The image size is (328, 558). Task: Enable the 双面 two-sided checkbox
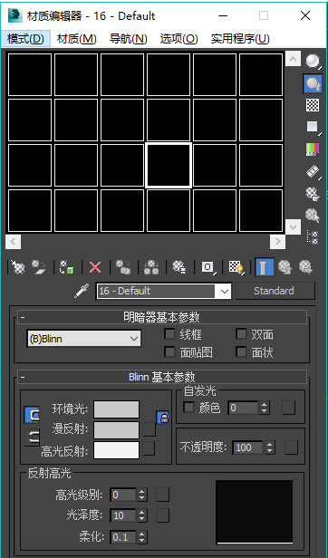pyautogui.click(x=241, y=333)
